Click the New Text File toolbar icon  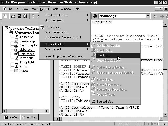coord(5,16)
